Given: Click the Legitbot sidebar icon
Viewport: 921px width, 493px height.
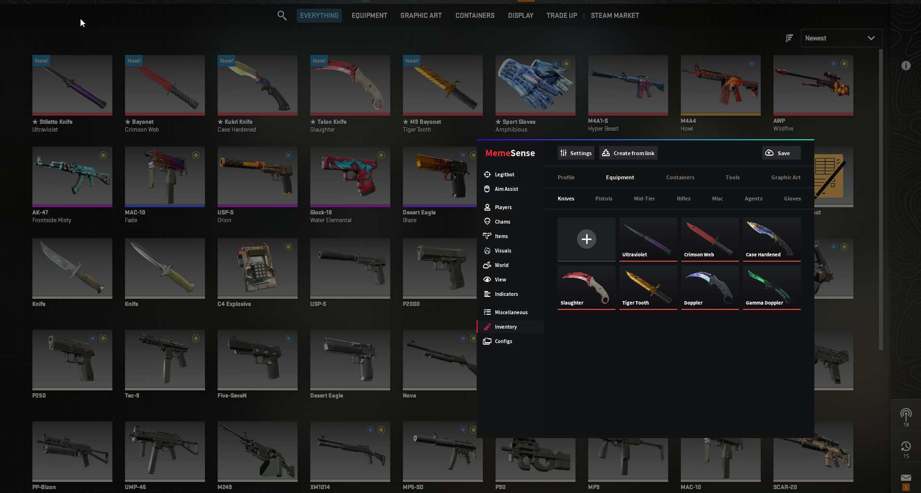Looking at the screenshot, I should click(487, 174).
